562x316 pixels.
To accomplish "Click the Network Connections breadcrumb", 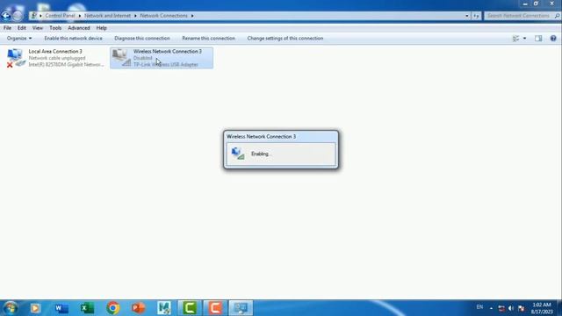I will click(x=163, y=16).
